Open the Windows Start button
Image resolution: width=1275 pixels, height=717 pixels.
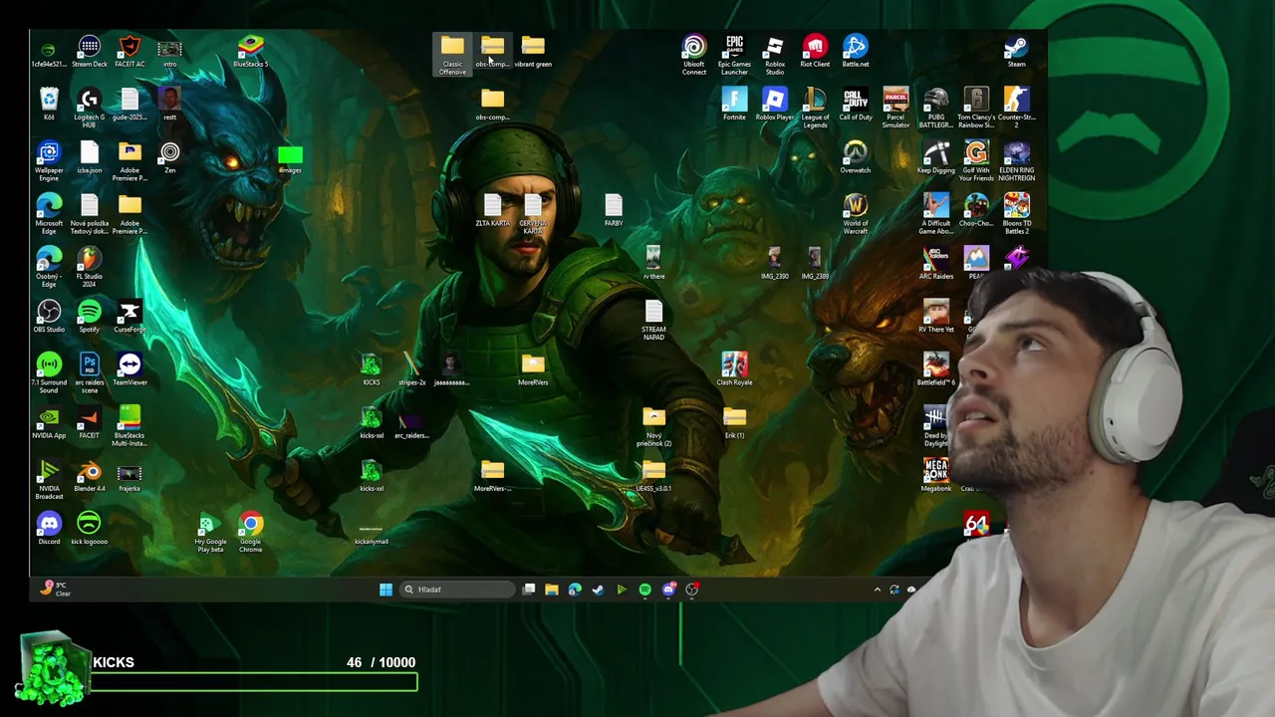[385, 590]
